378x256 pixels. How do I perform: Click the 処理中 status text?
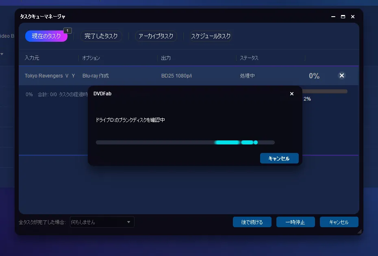pyautogui.click(x=248, y=76)
